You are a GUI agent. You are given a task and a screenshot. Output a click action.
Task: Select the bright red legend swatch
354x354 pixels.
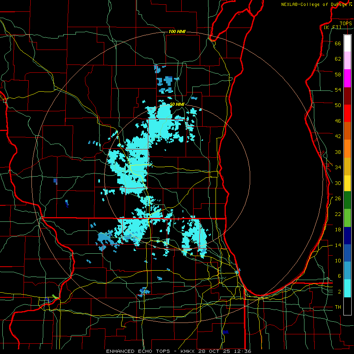[347, 113]
